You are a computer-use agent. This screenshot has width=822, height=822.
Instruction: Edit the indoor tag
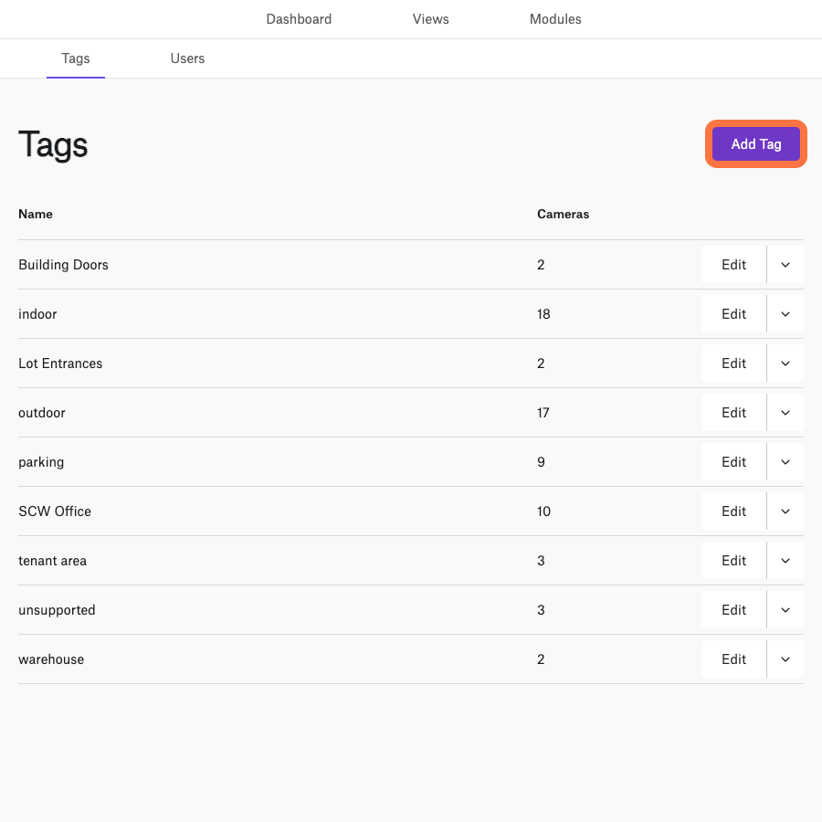(x=734, y=314)
